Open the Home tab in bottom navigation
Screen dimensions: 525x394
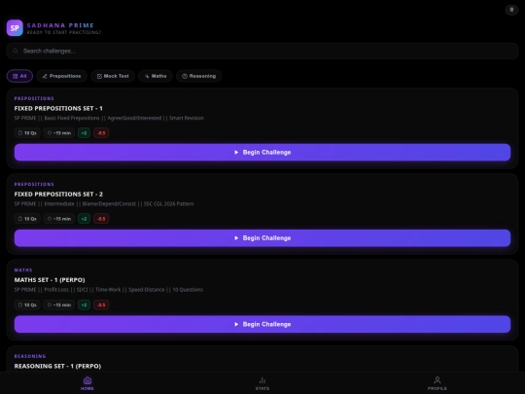(x=87, y=383)
